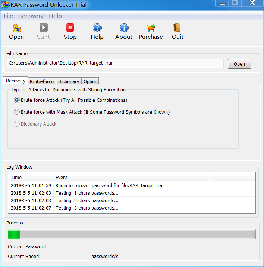Close the RAR Password Unlocker window
The height and width of the screenshot is (267, 264).
pos(252,3)
